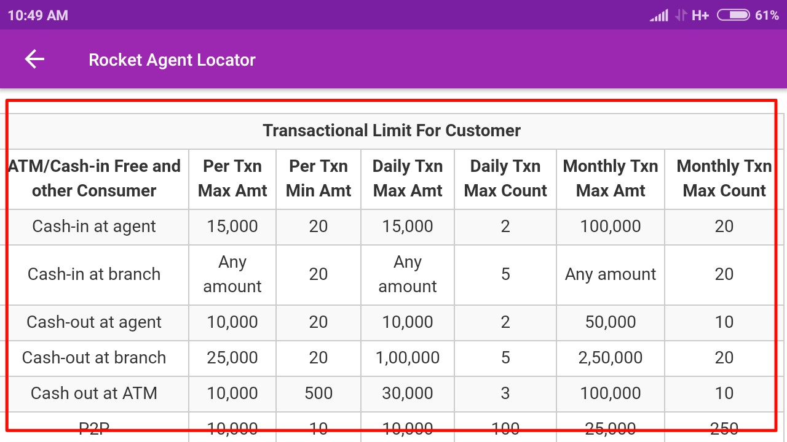
Task: Tap the battery icon in status bar
Action: click(733, 15)
